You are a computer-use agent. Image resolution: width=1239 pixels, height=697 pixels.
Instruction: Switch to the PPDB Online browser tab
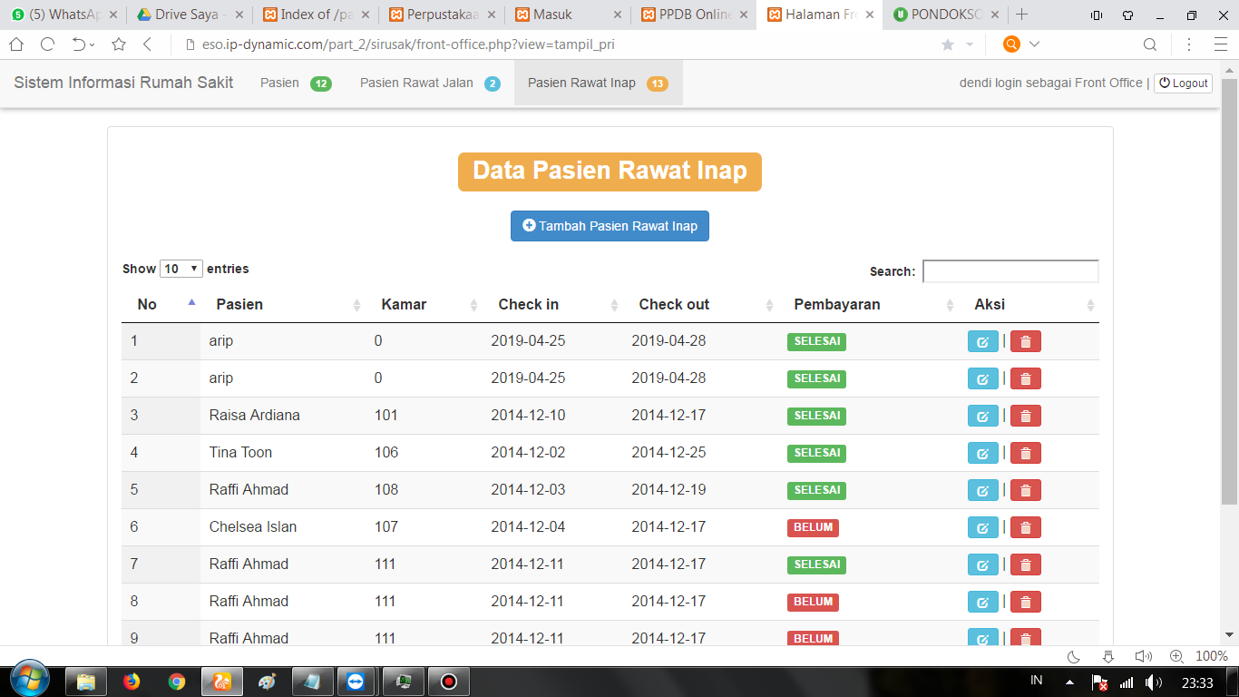[x=696, y=15]
